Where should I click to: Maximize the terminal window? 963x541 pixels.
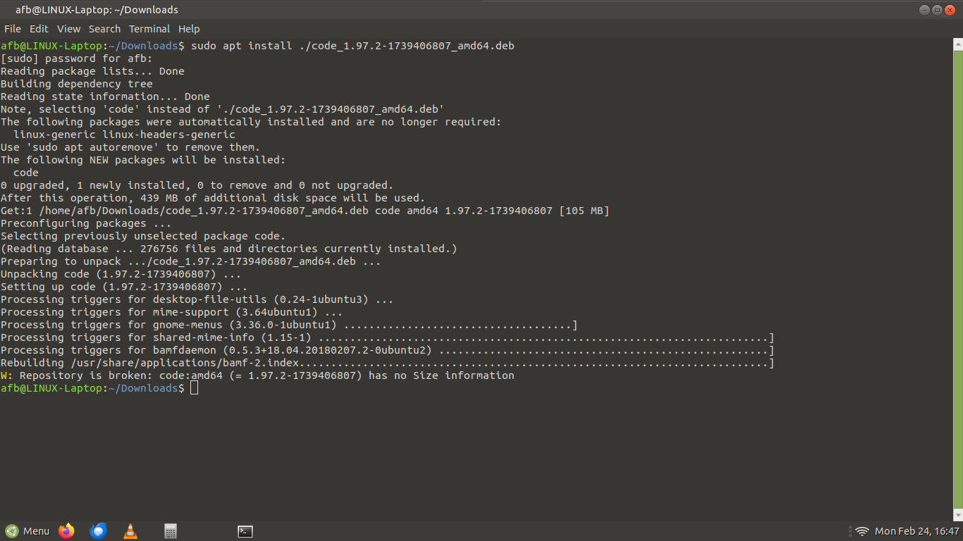tap(938, 10)
